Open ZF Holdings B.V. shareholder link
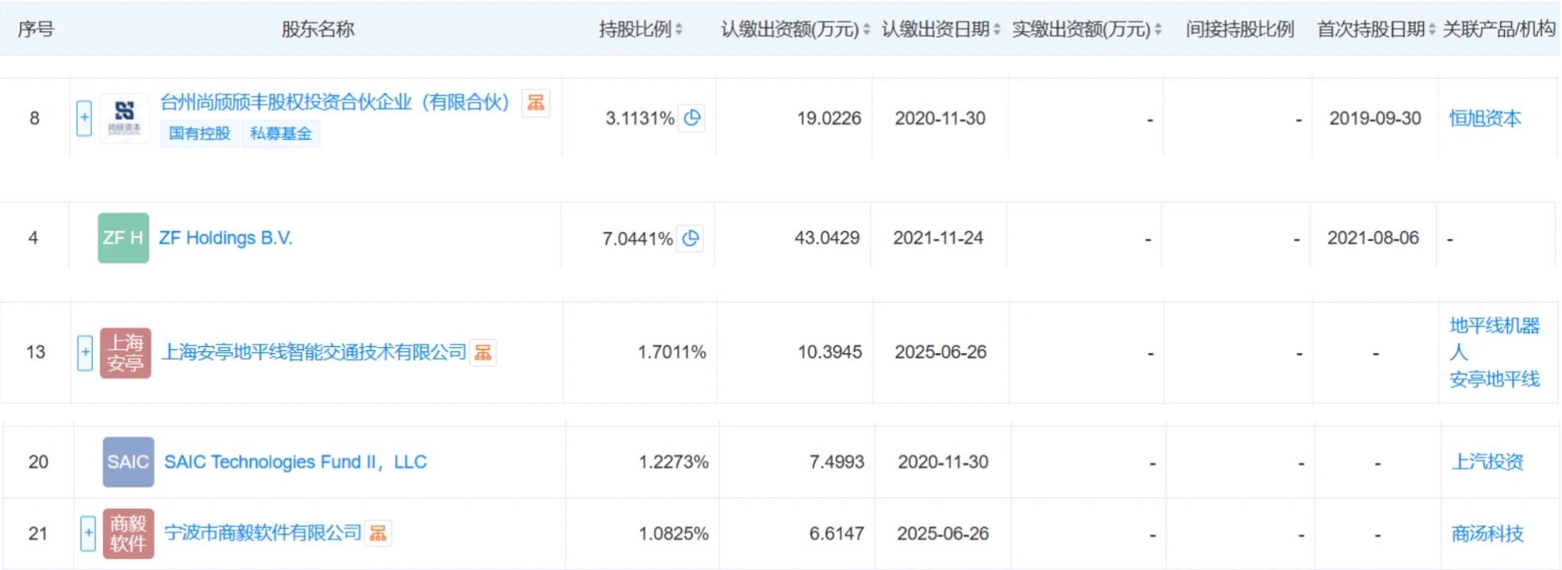The height and width of the screenshot is (570, 1562). coord(225,238)
